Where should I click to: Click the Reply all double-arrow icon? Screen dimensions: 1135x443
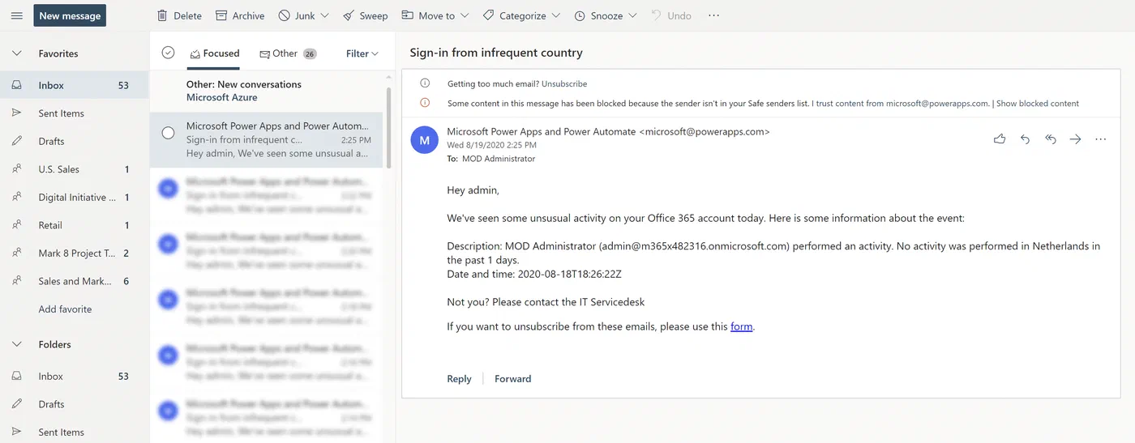[x=1051, y=139]
